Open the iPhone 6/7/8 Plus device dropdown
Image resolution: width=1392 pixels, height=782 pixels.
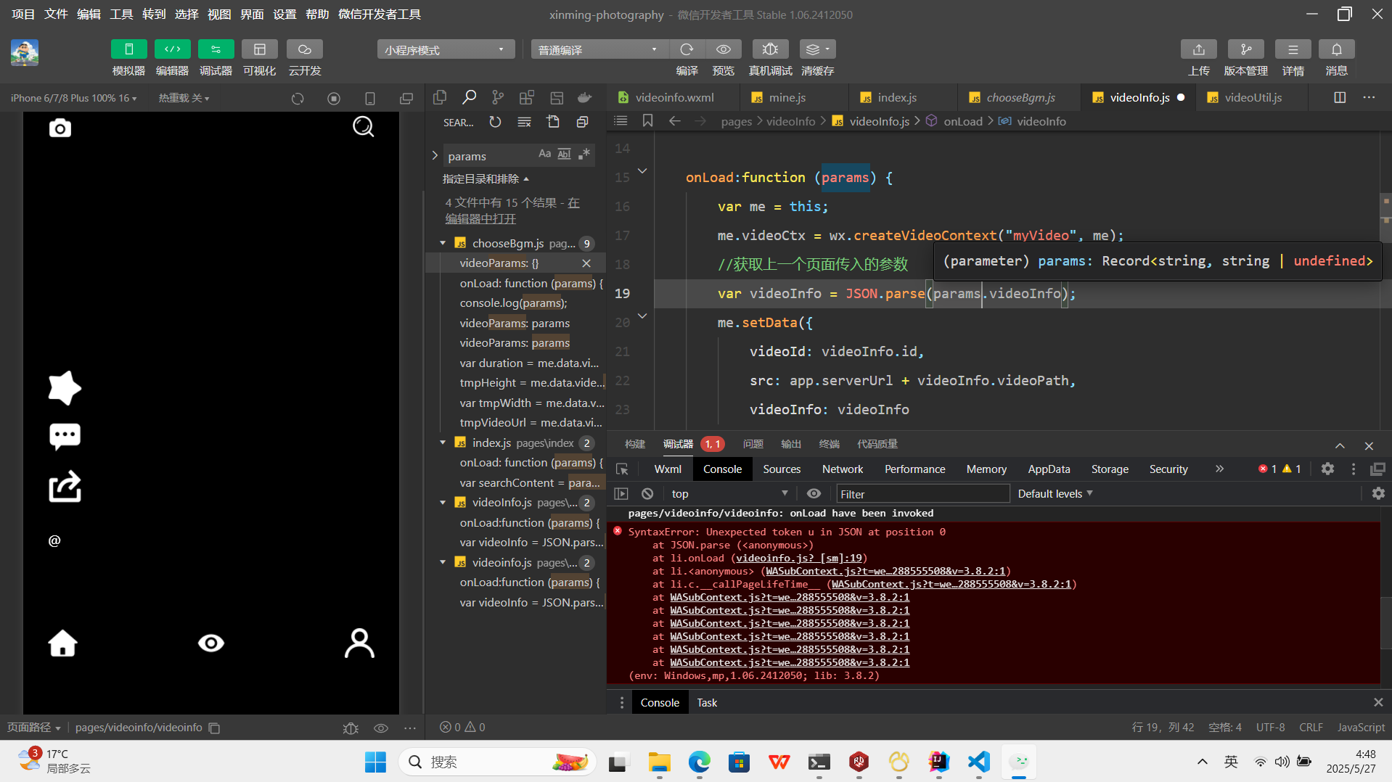(73, 98)
